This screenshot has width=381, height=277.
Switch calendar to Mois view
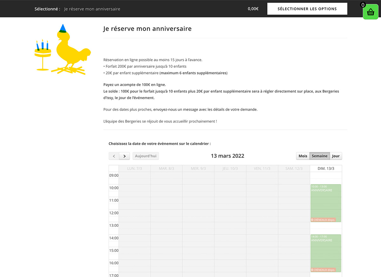[303, 156]
